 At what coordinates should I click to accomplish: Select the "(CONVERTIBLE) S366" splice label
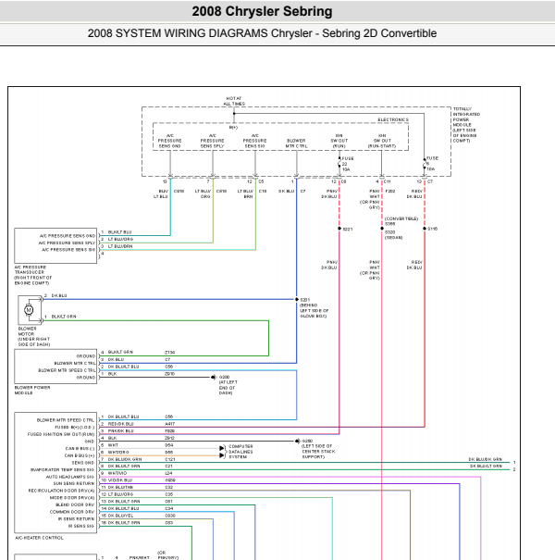click(401, 221)
